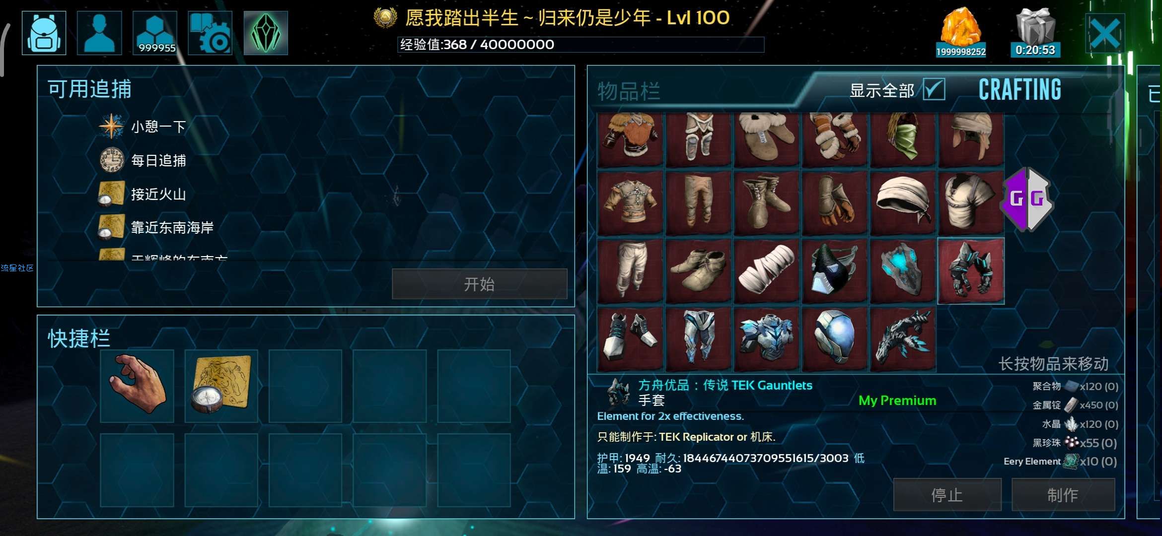Viewport: 1162px width, 536px height.
Task: Open the character profile silhouette icon
Action: point(99,33)
